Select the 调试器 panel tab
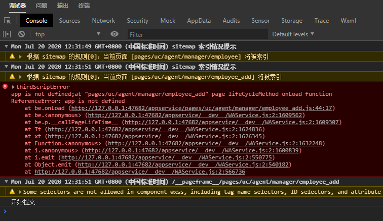This screenshot has height=221, width=383. pyautogui.click(x=17, y=6)
